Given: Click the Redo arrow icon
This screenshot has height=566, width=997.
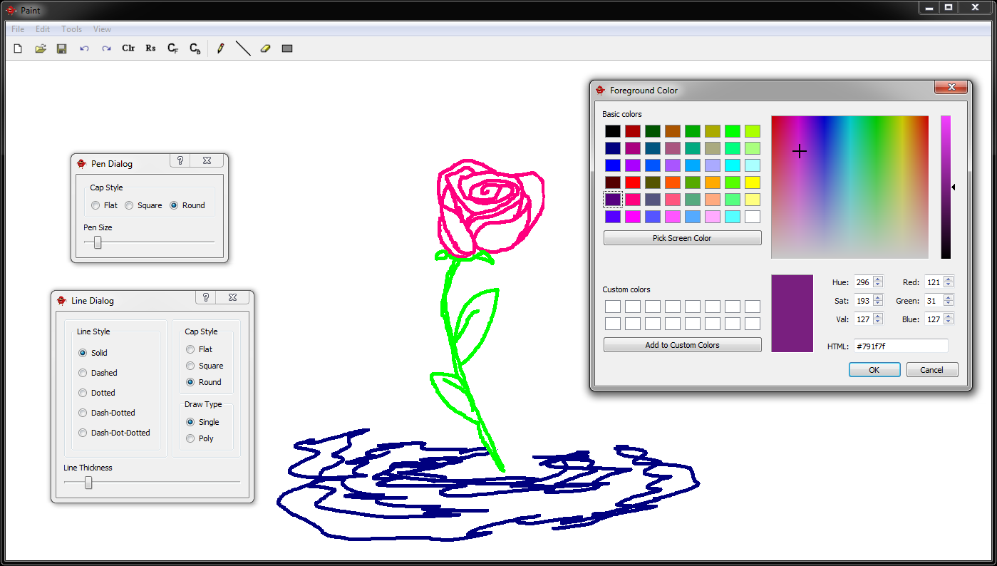Looking at the screenshot, I should click(x=106, y=48).
